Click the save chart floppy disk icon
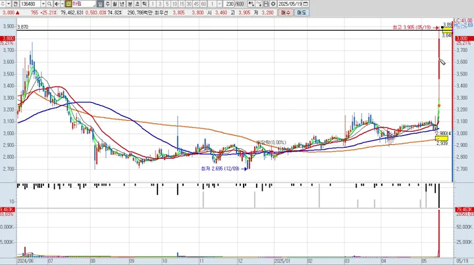Screen dimensions: 474x265 266,4
